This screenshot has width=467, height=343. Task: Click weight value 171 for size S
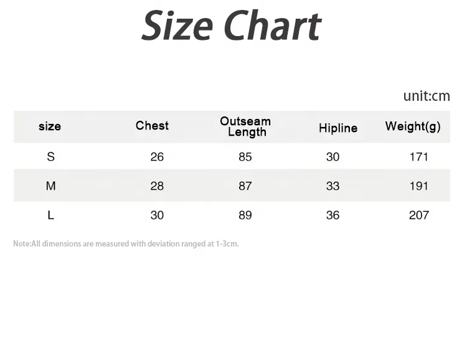click(x=419, y=157)
